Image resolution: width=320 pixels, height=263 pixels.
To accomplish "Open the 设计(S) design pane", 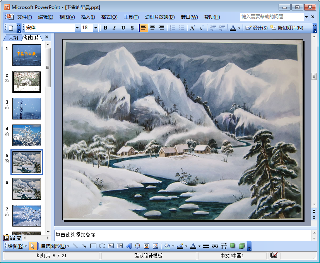I will [x=256, y=28].
